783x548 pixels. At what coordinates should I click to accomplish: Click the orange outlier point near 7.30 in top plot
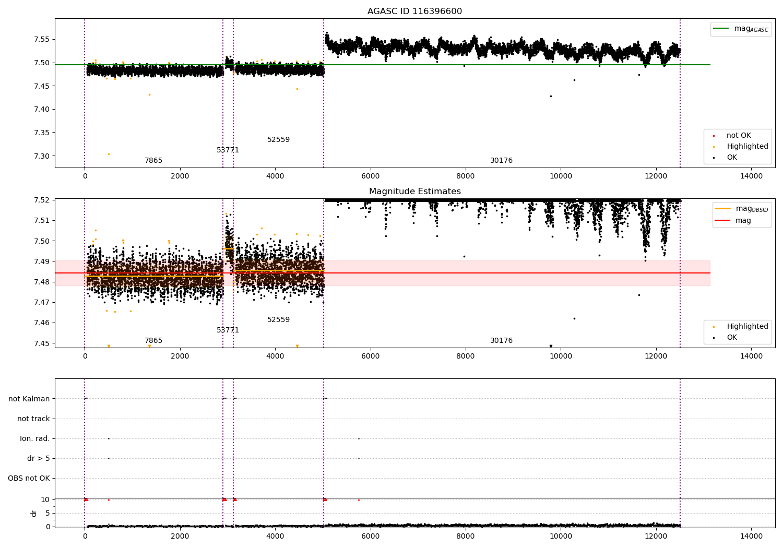(109, 154)
